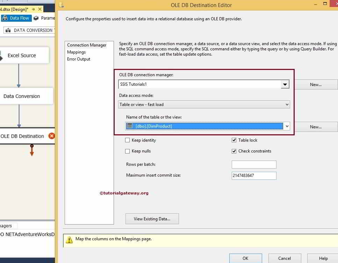Click the red error icon on OLE DB Destination

tap(51, 136)
